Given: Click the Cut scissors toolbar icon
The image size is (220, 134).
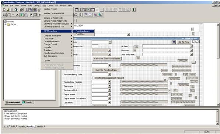Looking at the screenshot, I should tap(27, 10).
